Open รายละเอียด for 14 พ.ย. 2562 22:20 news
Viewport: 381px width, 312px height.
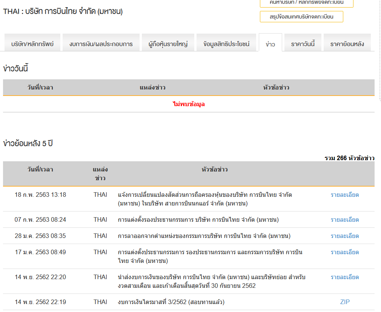pos(344,277)
